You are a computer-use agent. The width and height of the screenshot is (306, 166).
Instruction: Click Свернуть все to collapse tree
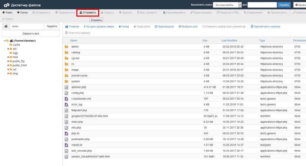click(x=31, y=33)
